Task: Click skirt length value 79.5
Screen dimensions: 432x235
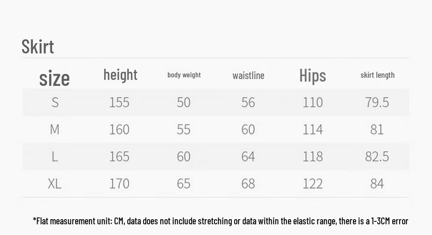Action: coord(377,103)
